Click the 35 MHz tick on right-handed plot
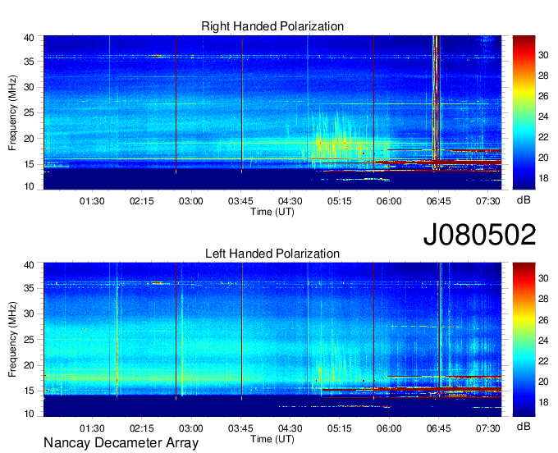This screenshot has height=453, width=558. coord(30,62)
